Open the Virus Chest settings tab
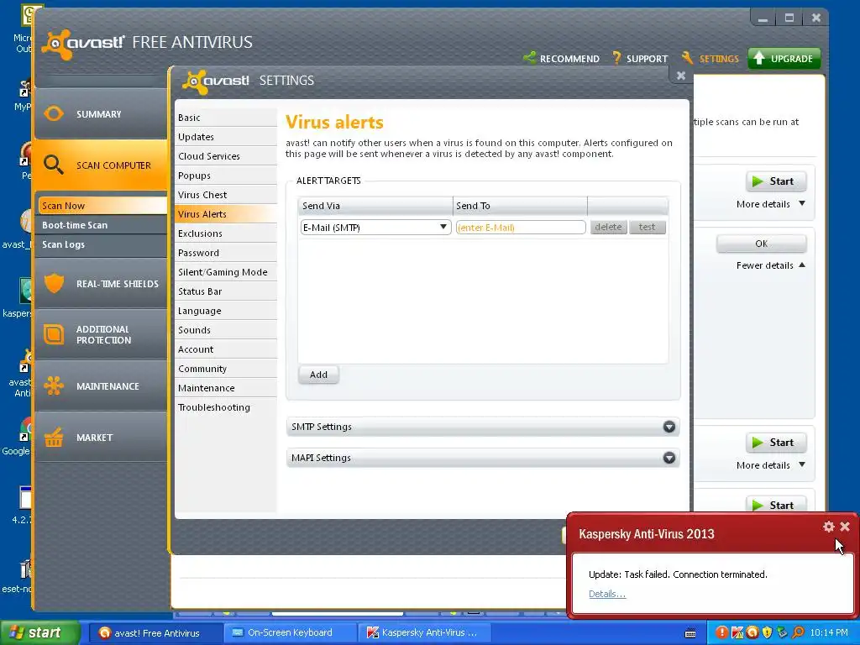Viewport: 860px width, 645px height. pyautogui.click(x=226, y=195)
